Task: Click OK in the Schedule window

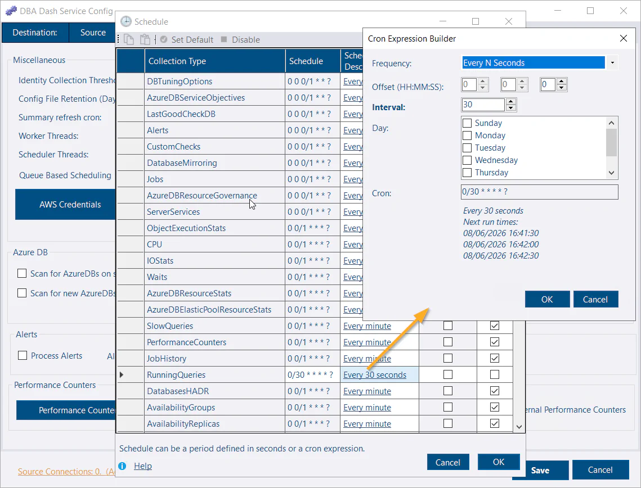Action: 498,462
